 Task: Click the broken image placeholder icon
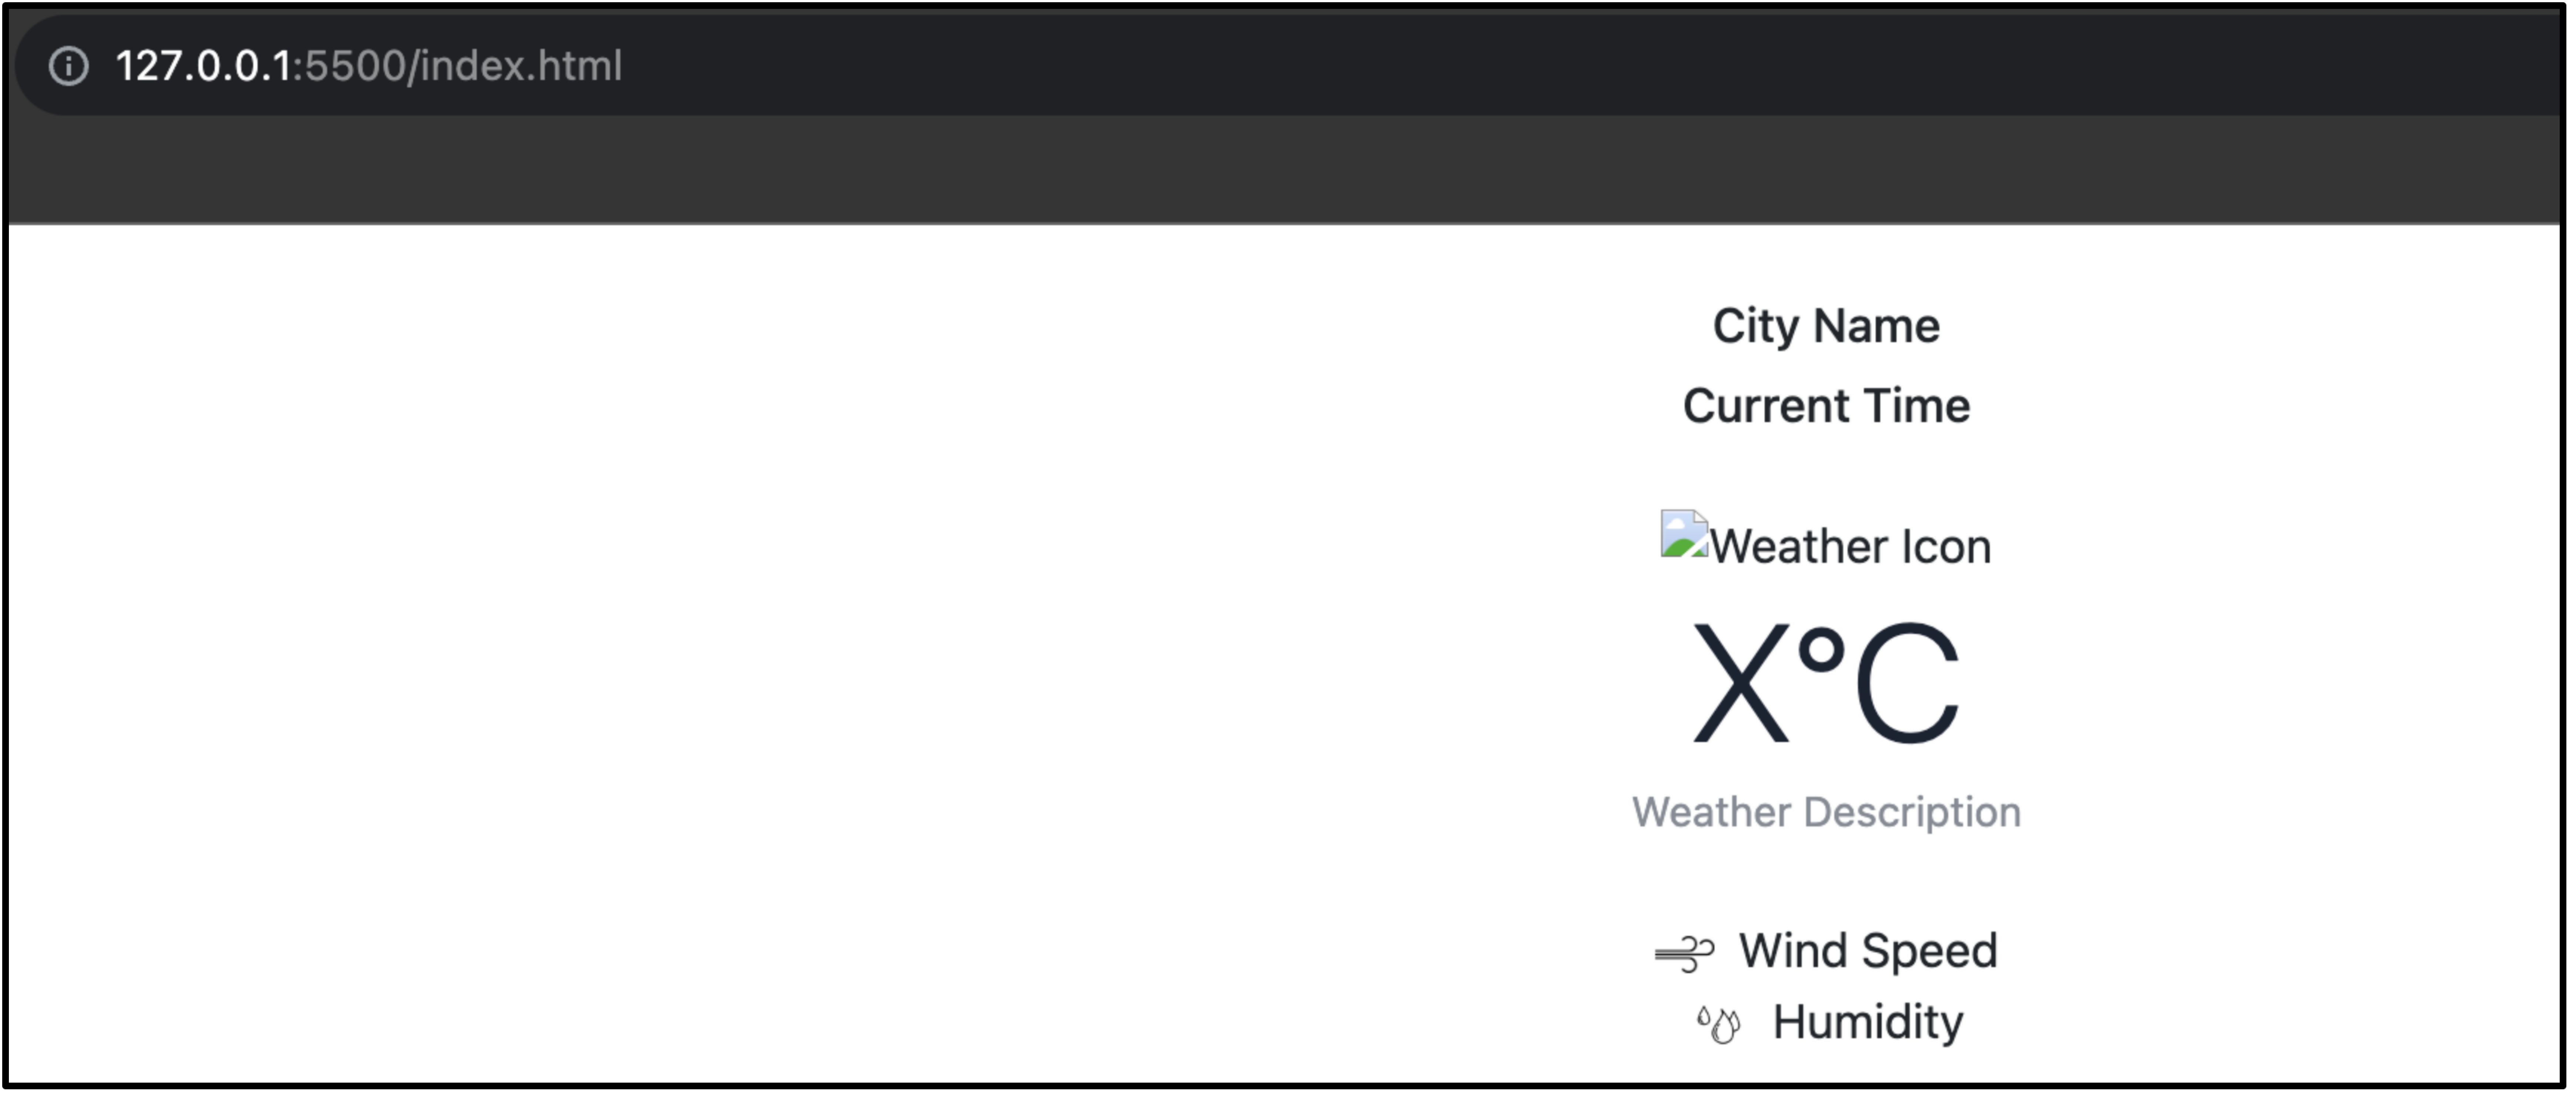(1684, 534)
